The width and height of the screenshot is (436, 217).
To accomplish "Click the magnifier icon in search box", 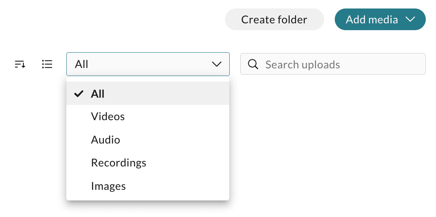I will point(253,65).
